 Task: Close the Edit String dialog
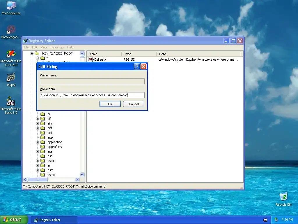pyautogui.click(x=143, y=66)
